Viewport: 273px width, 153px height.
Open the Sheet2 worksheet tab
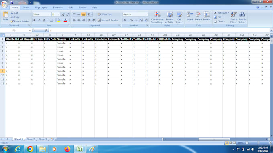coord(31,139)
